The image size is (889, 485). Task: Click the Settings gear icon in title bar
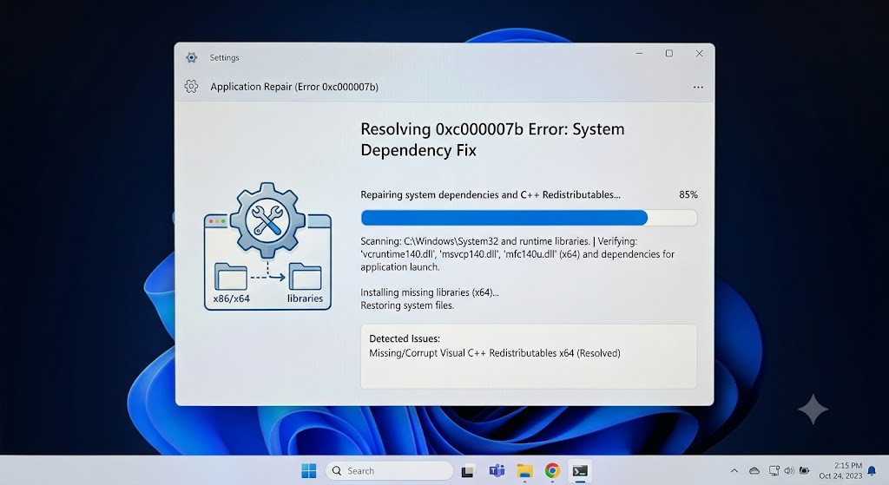(192, 57)
